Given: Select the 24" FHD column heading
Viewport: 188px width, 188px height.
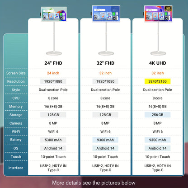Looking at the screenshot, I should [53, 63].
